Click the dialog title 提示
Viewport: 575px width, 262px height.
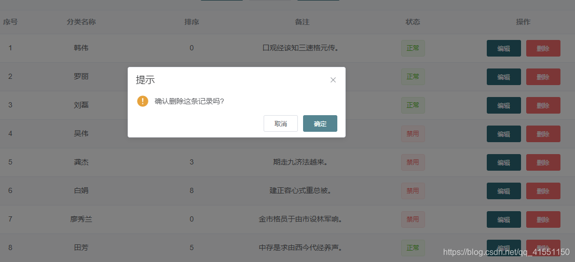[145, 80]
